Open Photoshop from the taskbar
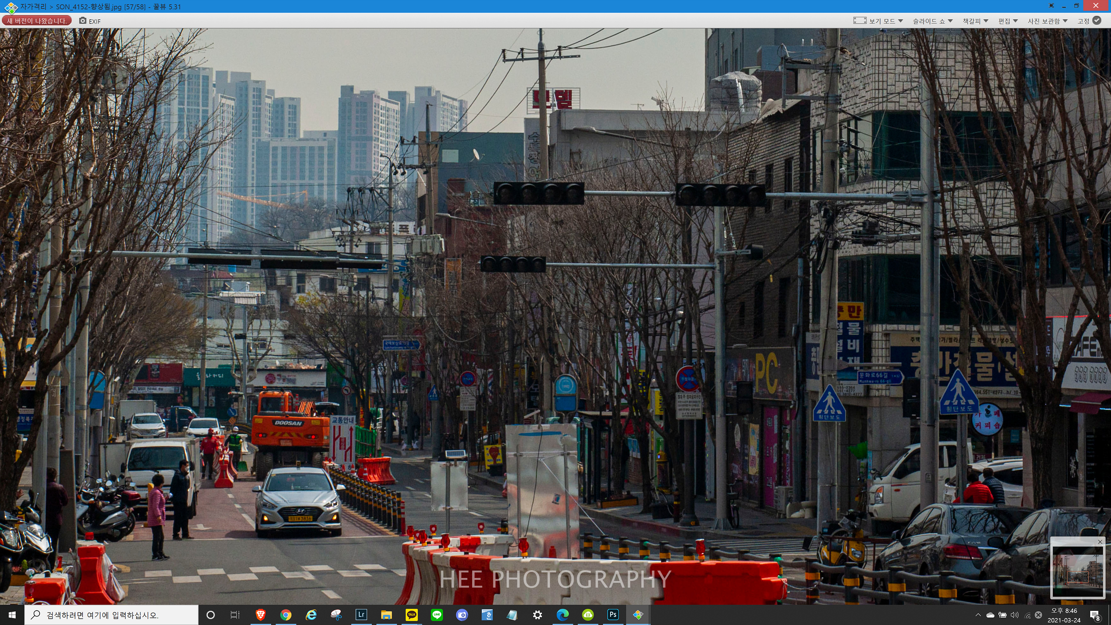The image size is (1111, 625). (613, 615)
